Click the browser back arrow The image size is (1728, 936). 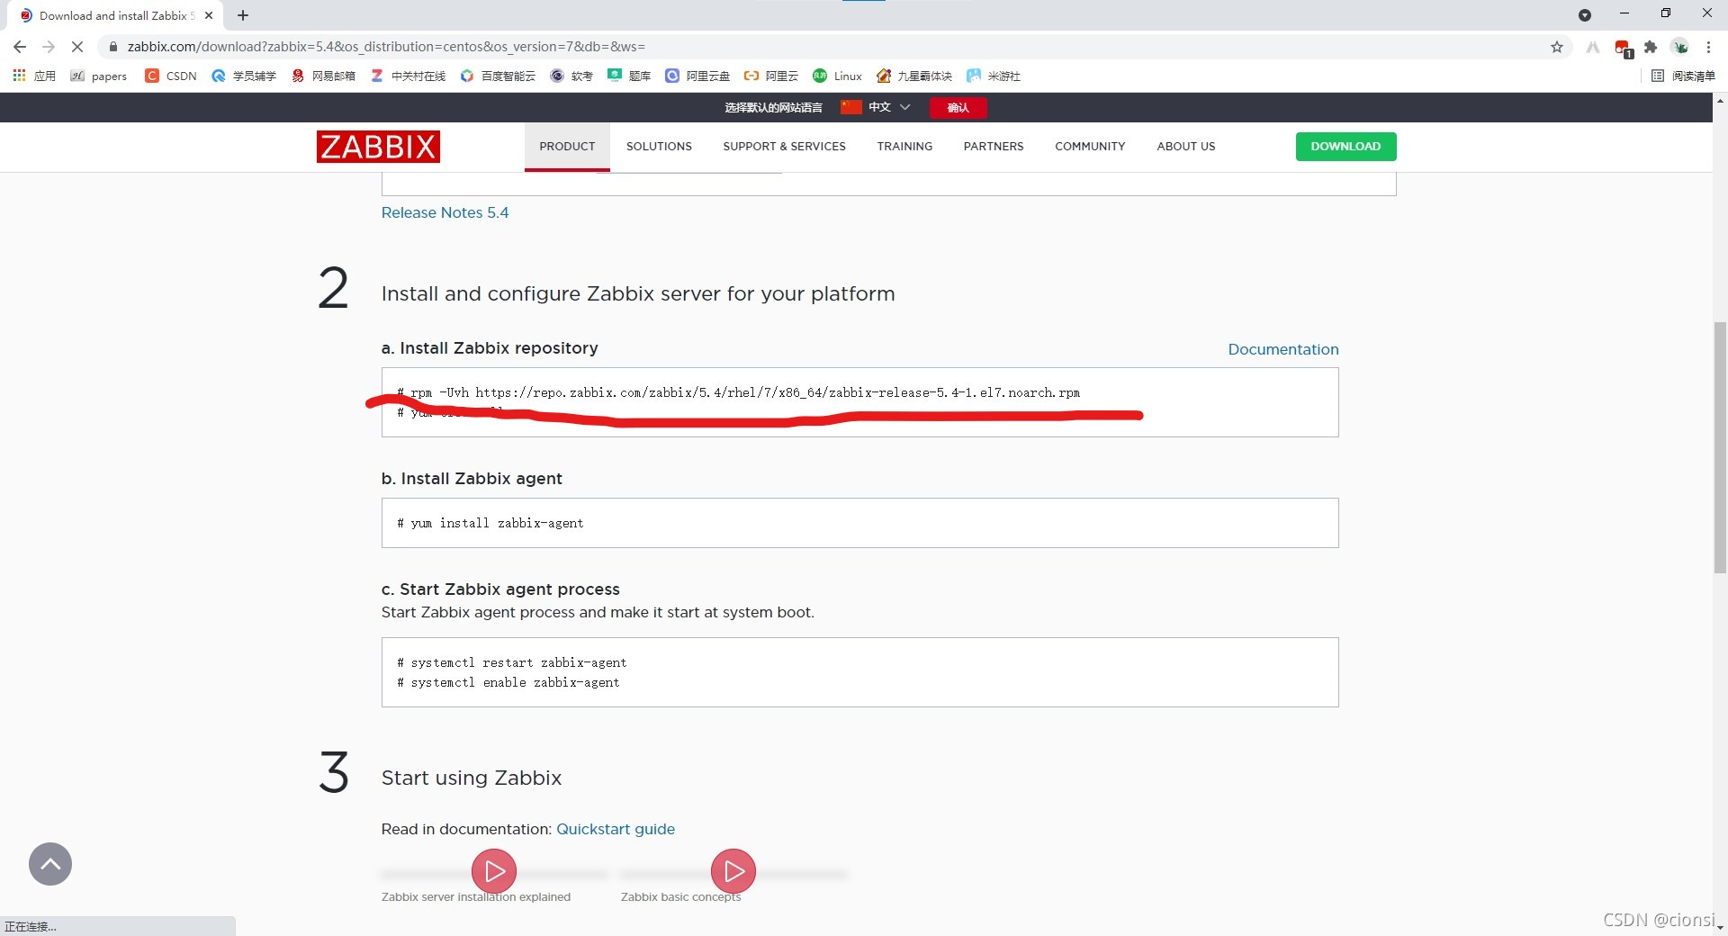pyautogui.click(x=20, y=47)
